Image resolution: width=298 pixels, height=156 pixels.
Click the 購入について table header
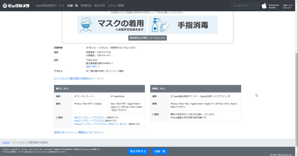[100, 89]
